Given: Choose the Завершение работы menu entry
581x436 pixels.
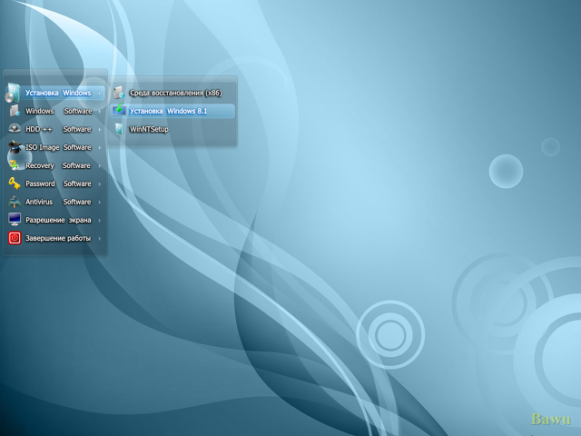Looking at the screenshot, I should point(54,238).
